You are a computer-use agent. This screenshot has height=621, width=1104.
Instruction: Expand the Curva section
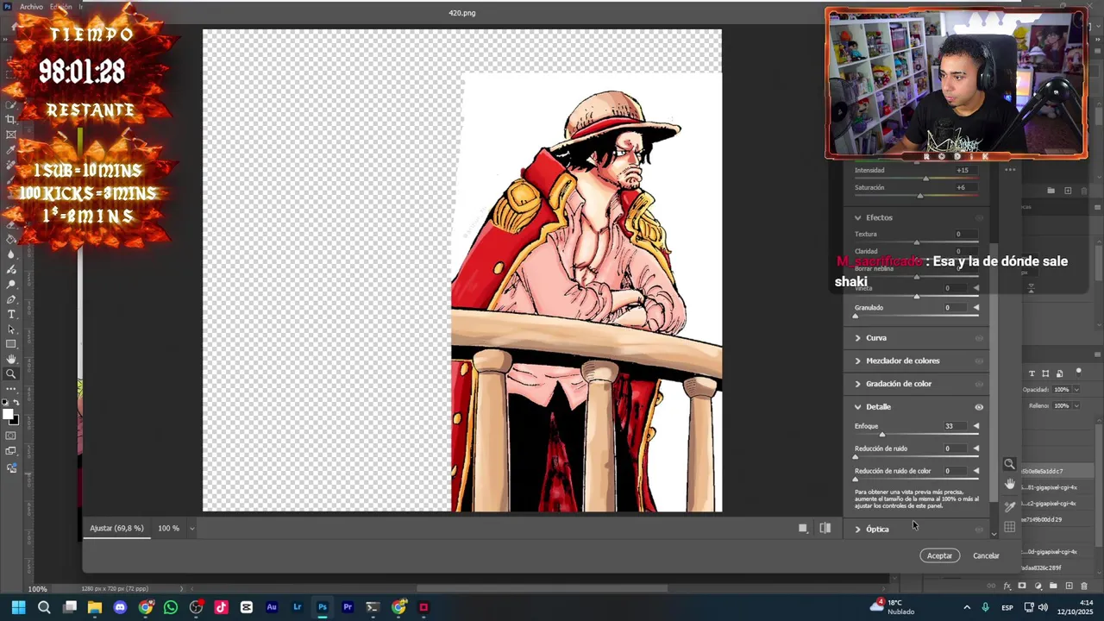coord(857,338)
